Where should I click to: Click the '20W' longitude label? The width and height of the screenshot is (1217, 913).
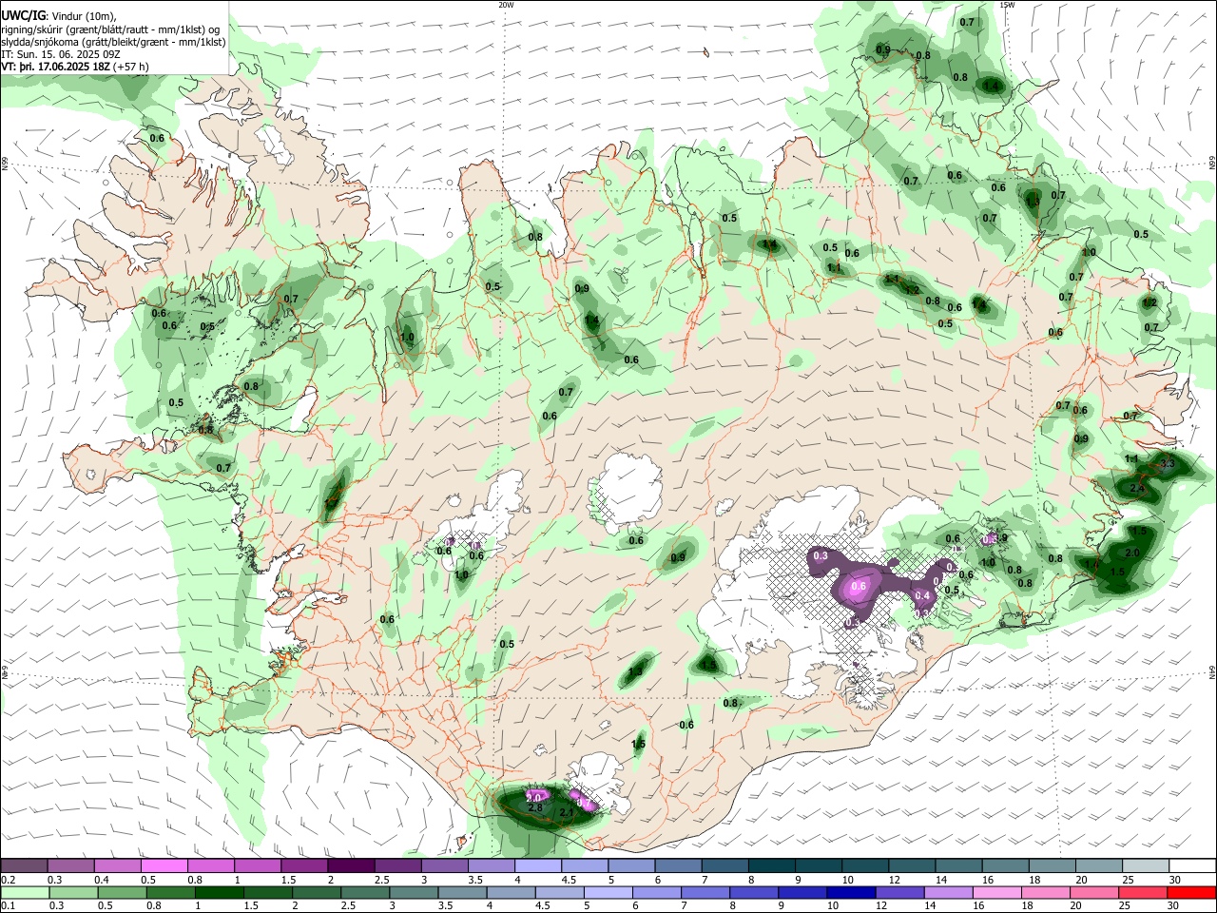point(506,5)
